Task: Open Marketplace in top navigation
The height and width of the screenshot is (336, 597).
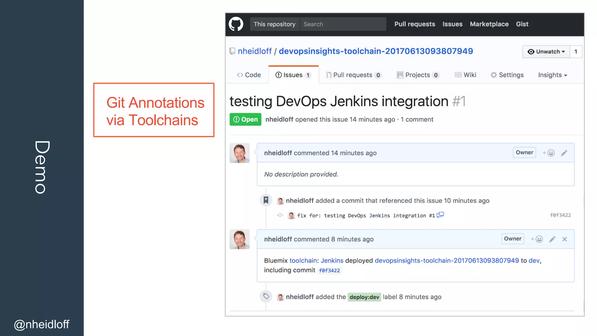Action: point(489,24)
